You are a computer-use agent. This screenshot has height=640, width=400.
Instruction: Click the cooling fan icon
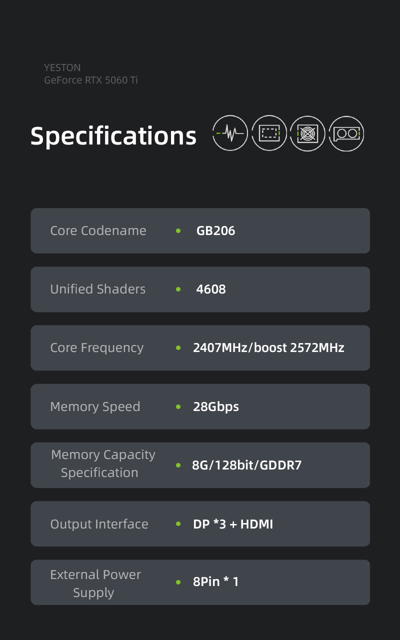(x=307, y=133)
